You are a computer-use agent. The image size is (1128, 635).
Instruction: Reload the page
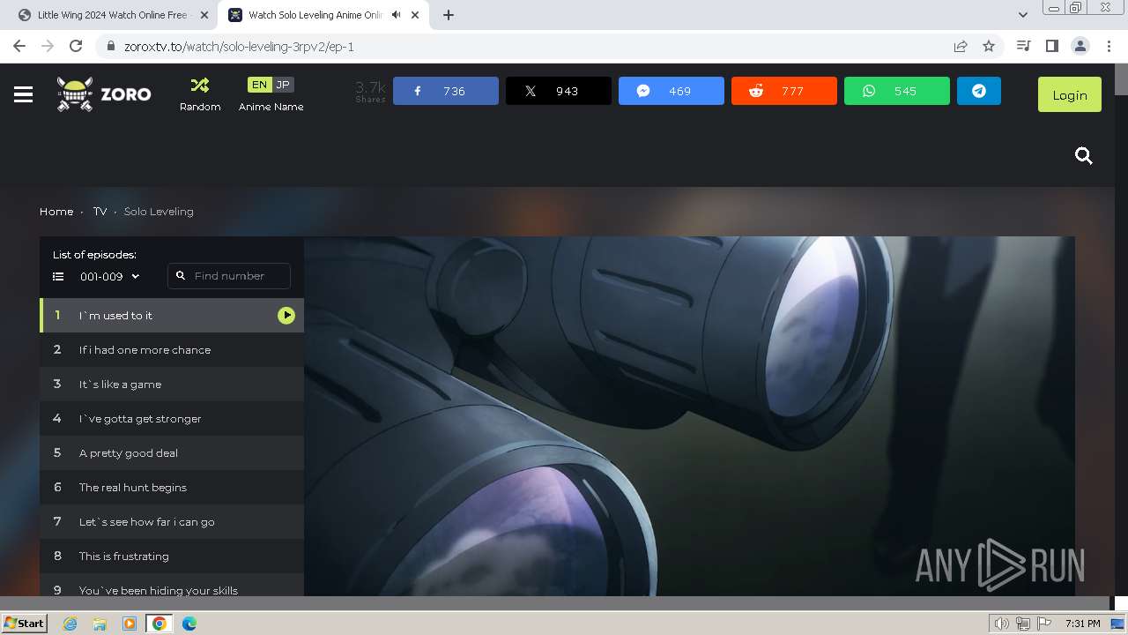[x=76, y=46]
